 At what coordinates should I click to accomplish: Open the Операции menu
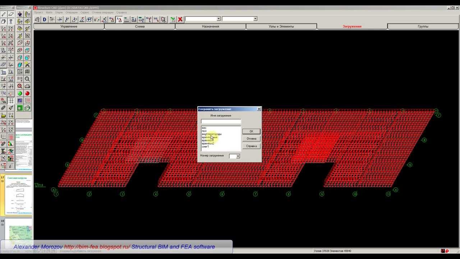72,12
